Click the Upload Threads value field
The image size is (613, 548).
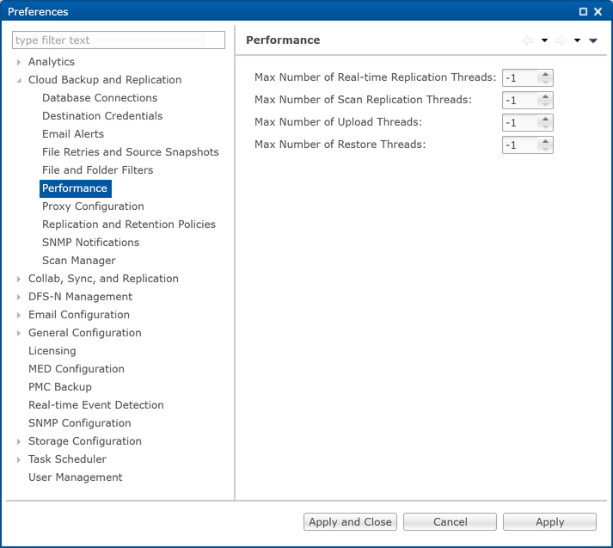click(x=520, y=123)
